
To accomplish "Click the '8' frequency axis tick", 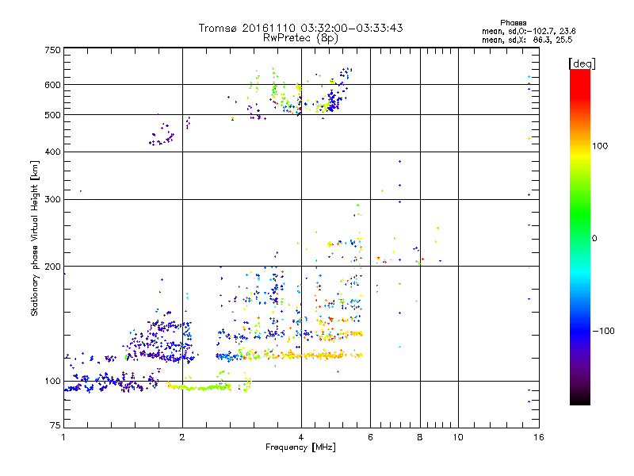I will pyautogui.click(x=420, y=437).
